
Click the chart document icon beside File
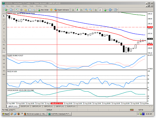pos(3,6)
